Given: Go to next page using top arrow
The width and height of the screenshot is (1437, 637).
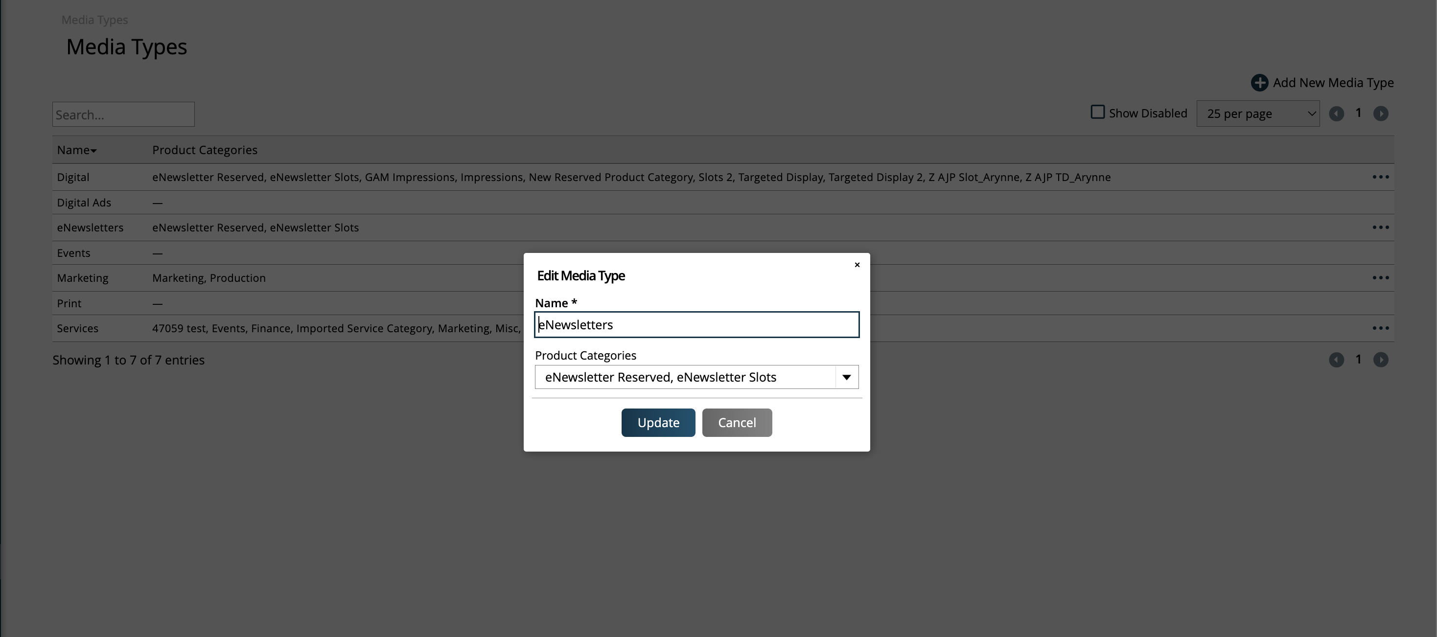Looking at the screenshot, I should click(1381, 114).
